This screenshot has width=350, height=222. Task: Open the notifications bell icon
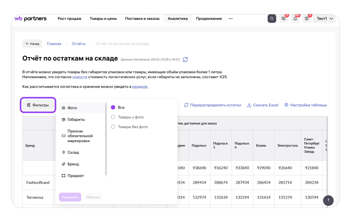pos(295,19)
